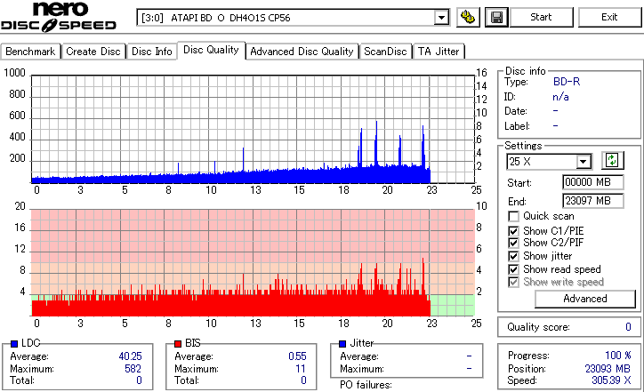Viewport: 644px width, 392px height.
Task: Click the Speed value 305.39 X
Action: click(611, 380)
